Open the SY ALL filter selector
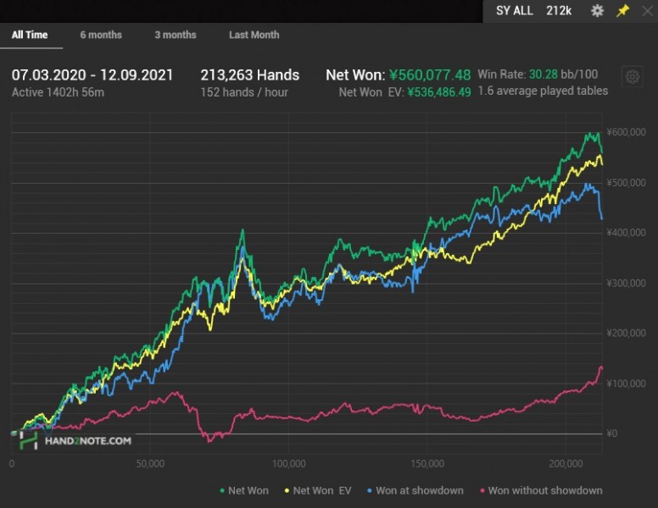 click(515, 11)
